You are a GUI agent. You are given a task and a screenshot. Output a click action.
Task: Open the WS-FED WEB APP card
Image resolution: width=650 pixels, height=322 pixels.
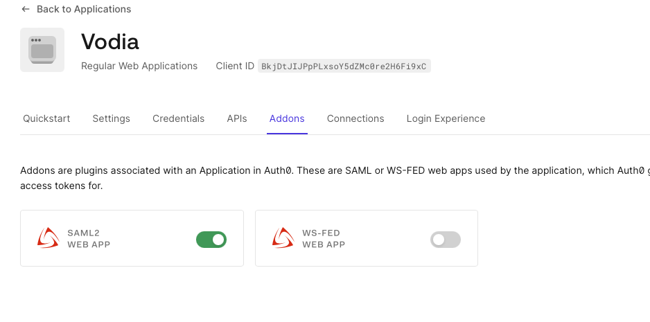(367, 238)
